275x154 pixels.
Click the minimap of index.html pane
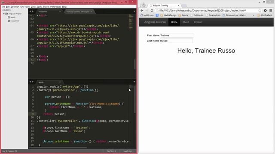pyautogui.click(x=131, y=21)
